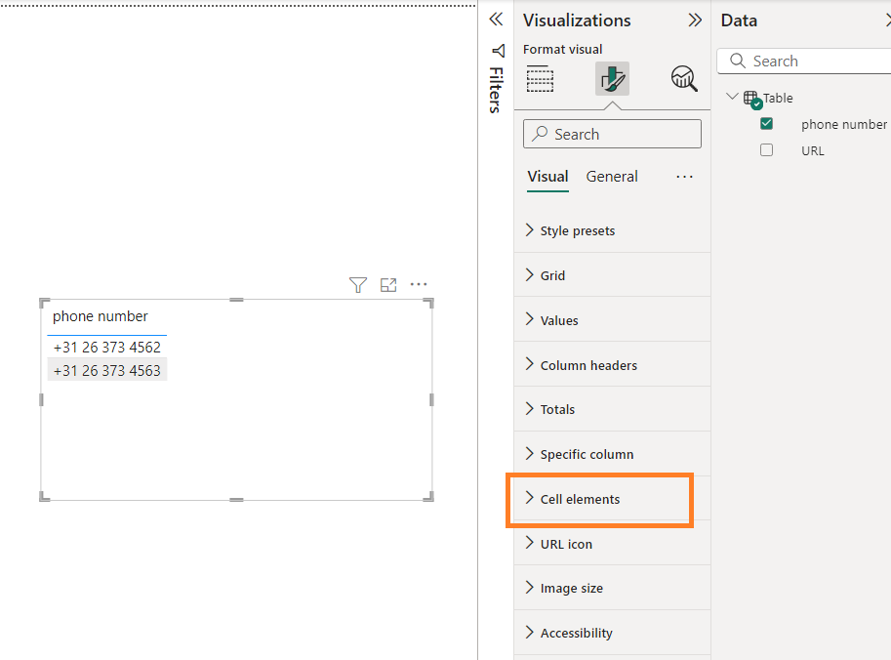The height and width of the screenshot is (660, 891).
Task: Collapse the Table node in Data pane
Action: (x=733, y=97)
